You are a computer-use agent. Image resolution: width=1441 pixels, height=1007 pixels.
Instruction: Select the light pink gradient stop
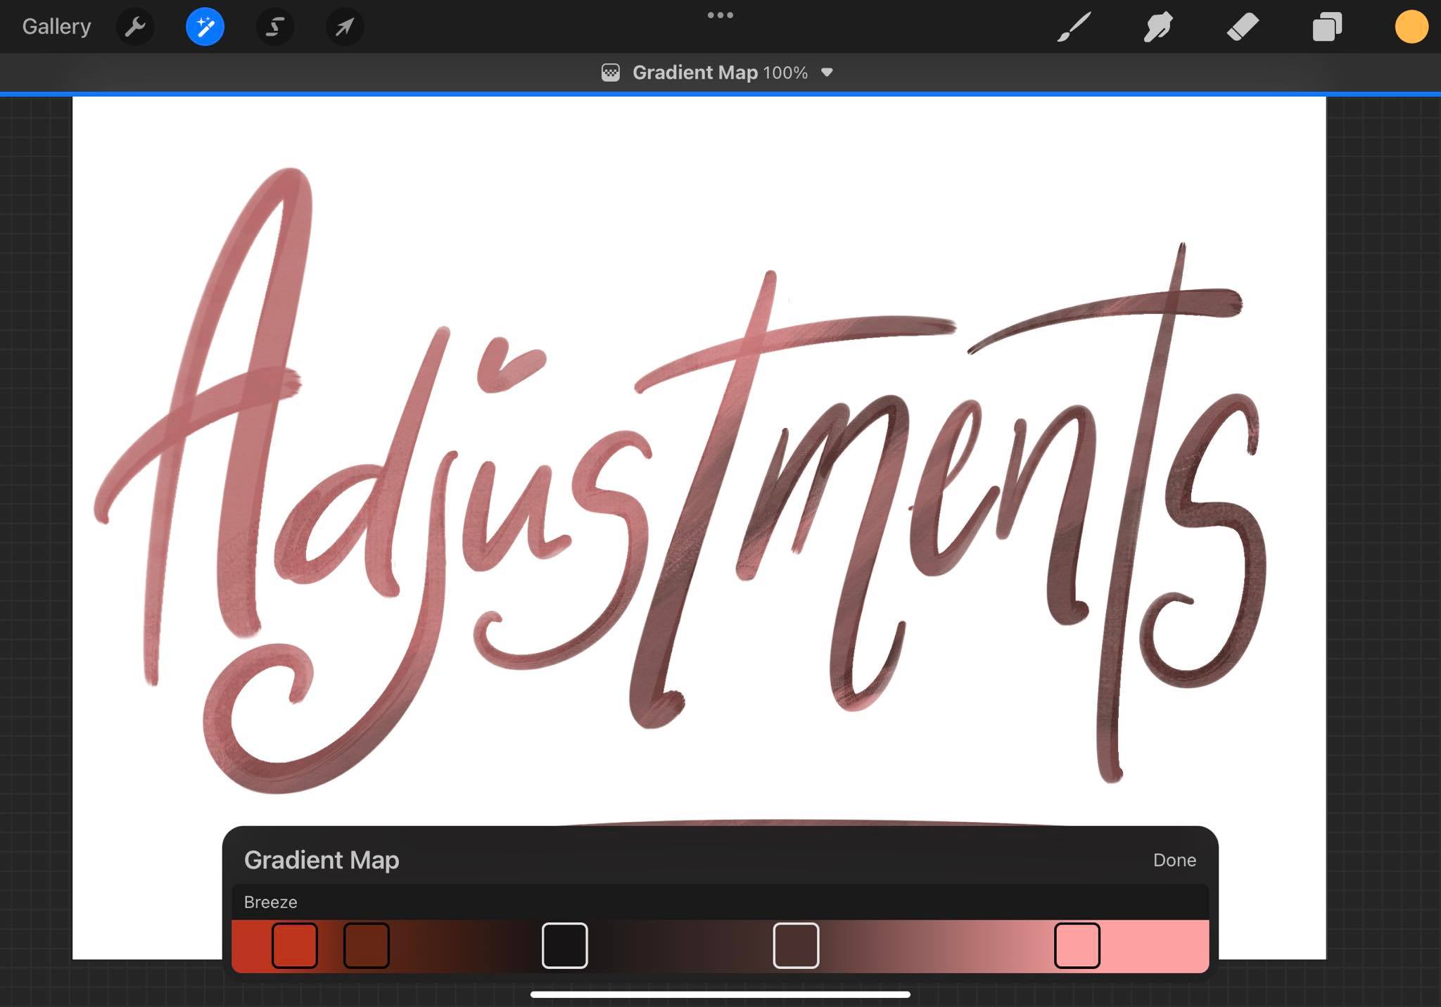pos(1077,945)
